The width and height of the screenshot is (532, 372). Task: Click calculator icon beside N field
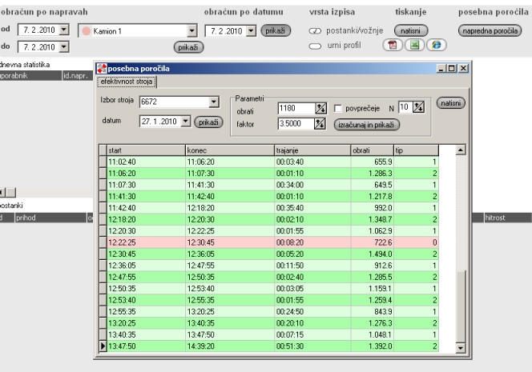[419, 107]
